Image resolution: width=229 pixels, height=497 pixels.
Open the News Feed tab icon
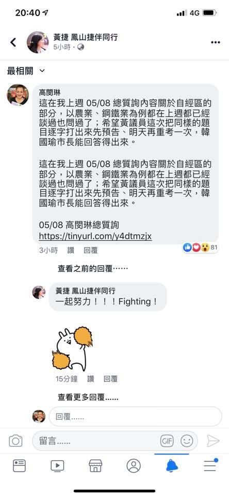point(19,465)
